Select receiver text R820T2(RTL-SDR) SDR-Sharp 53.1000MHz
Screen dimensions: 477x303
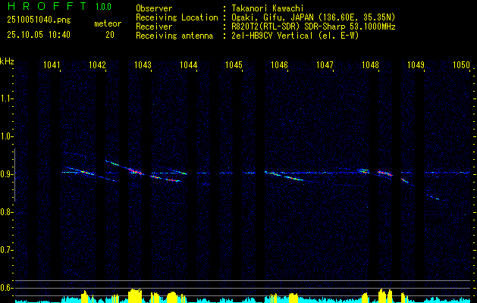coord(313,27)
